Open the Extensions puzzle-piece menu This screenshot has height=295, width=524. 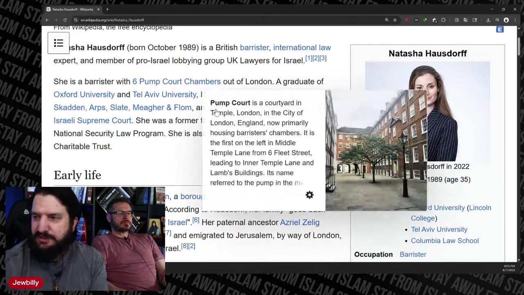443,20
